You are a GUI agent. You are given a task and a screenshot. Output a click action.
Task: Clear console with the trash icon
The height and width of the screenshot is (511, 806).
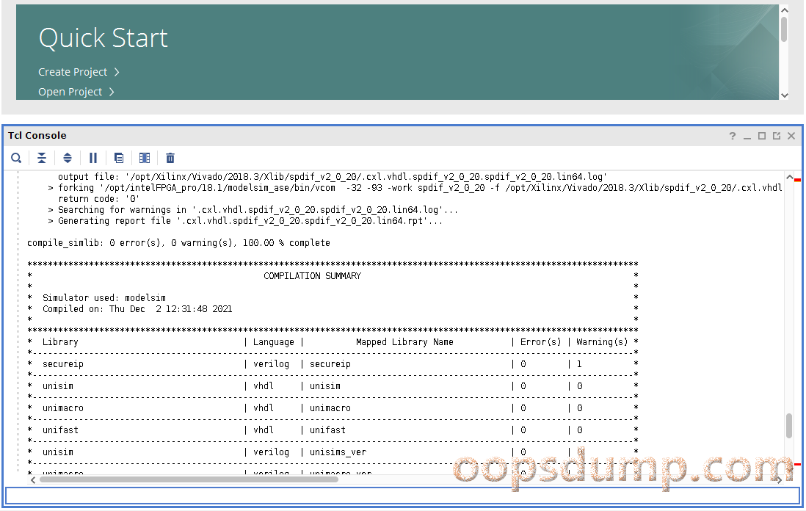click(170, 158)
